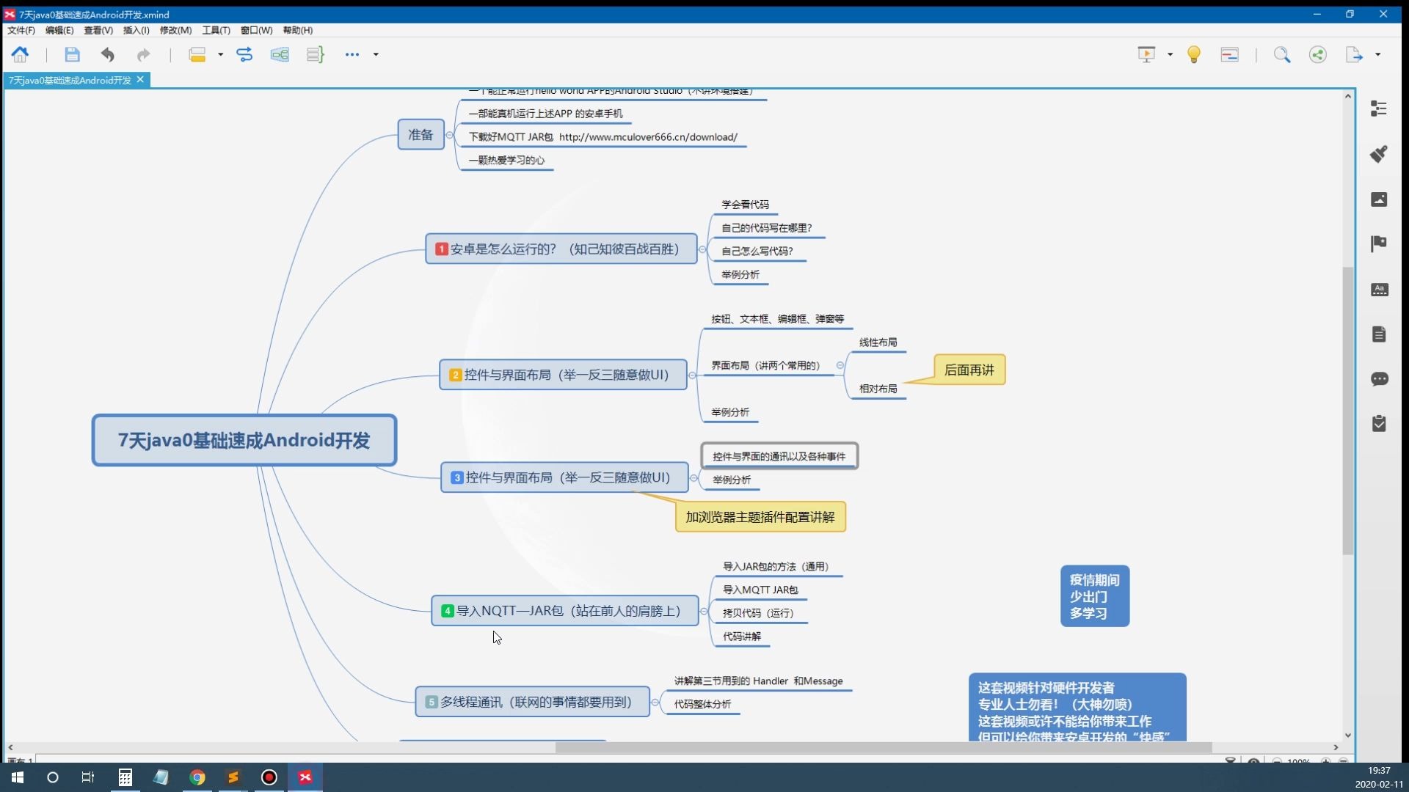Expand the 准备 preparation node
The image size is (1409, 792).
tap(448, 134)
